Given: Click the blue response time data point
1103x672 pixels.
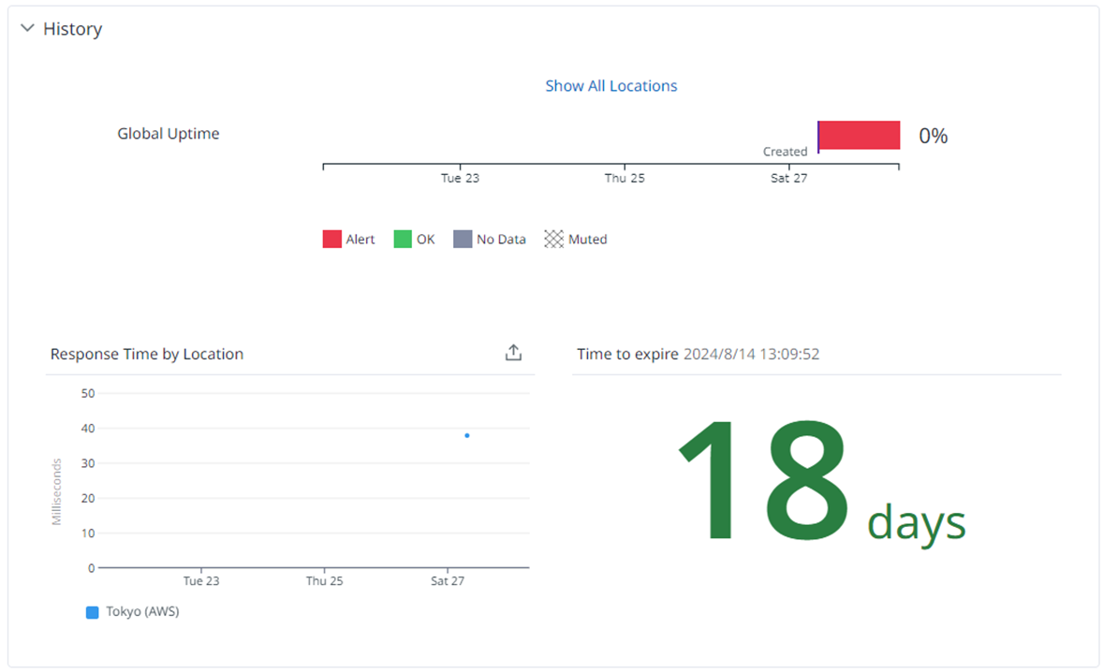Looking at the screenshot, I should [x=467, y=436].
